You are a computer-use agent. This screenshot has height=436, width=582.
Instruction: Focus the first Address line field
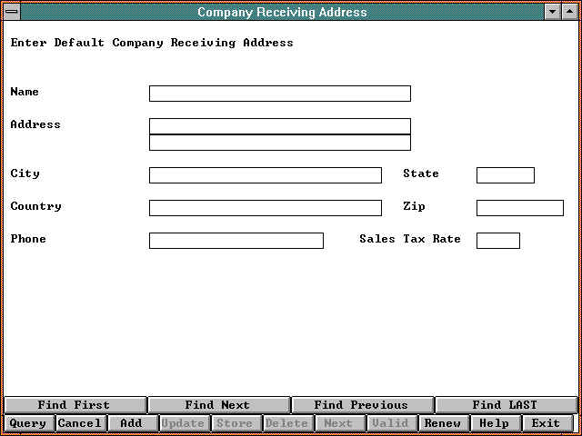279,126
